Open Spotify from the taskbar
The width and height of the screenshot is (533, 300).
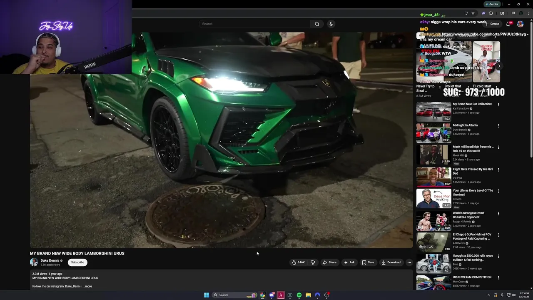pyautogui.click(x=299, y=295)
